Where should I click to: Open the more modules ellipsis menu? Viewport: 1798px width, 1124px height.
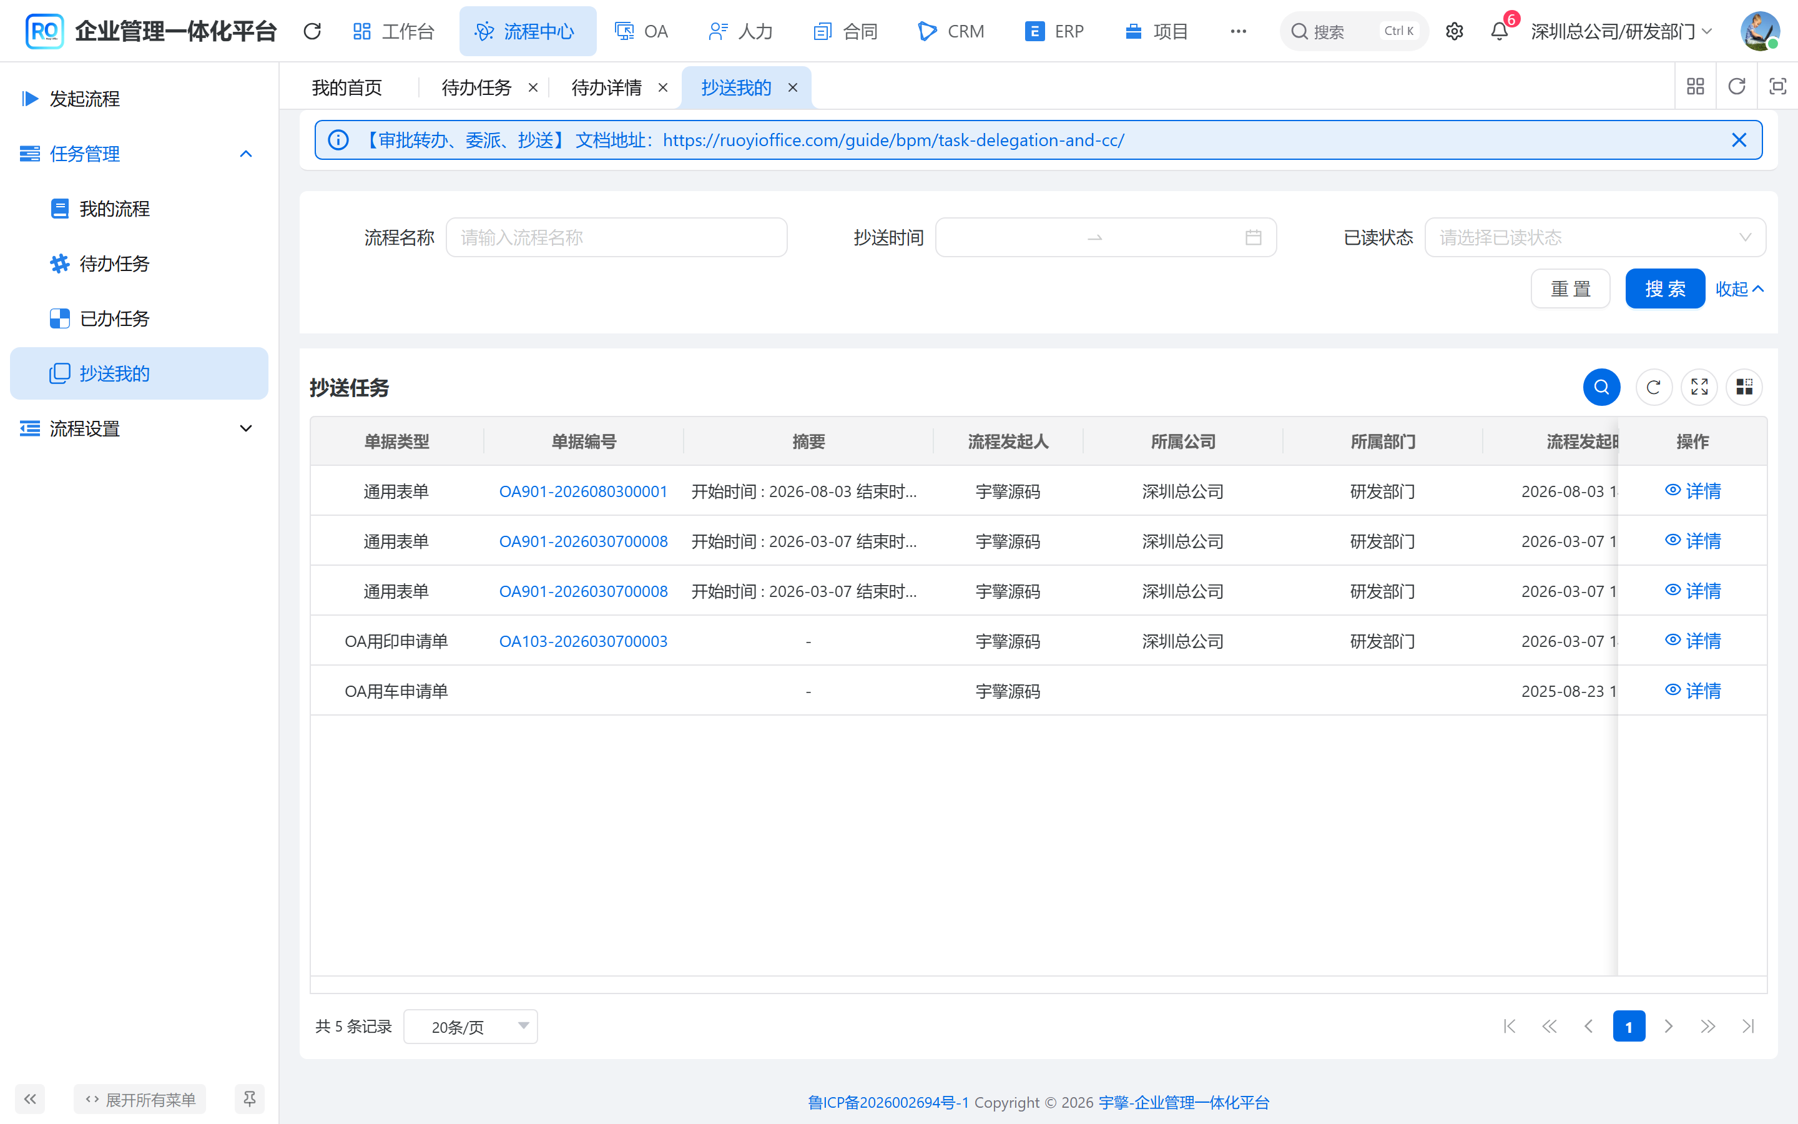tap(1238, 31)
